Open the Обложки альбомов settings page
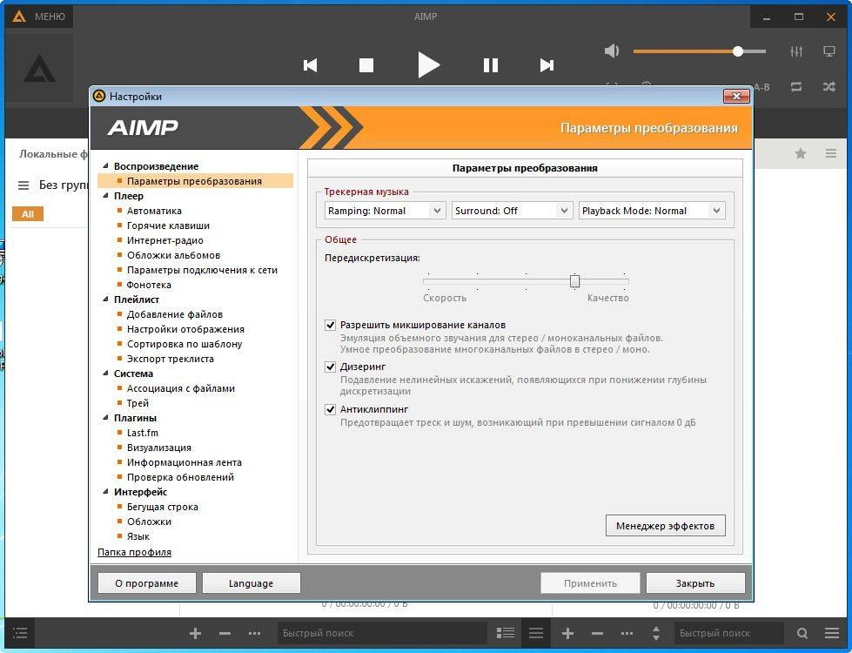The width and height of the screenshot is (852, 653). (x=173, y=255)
